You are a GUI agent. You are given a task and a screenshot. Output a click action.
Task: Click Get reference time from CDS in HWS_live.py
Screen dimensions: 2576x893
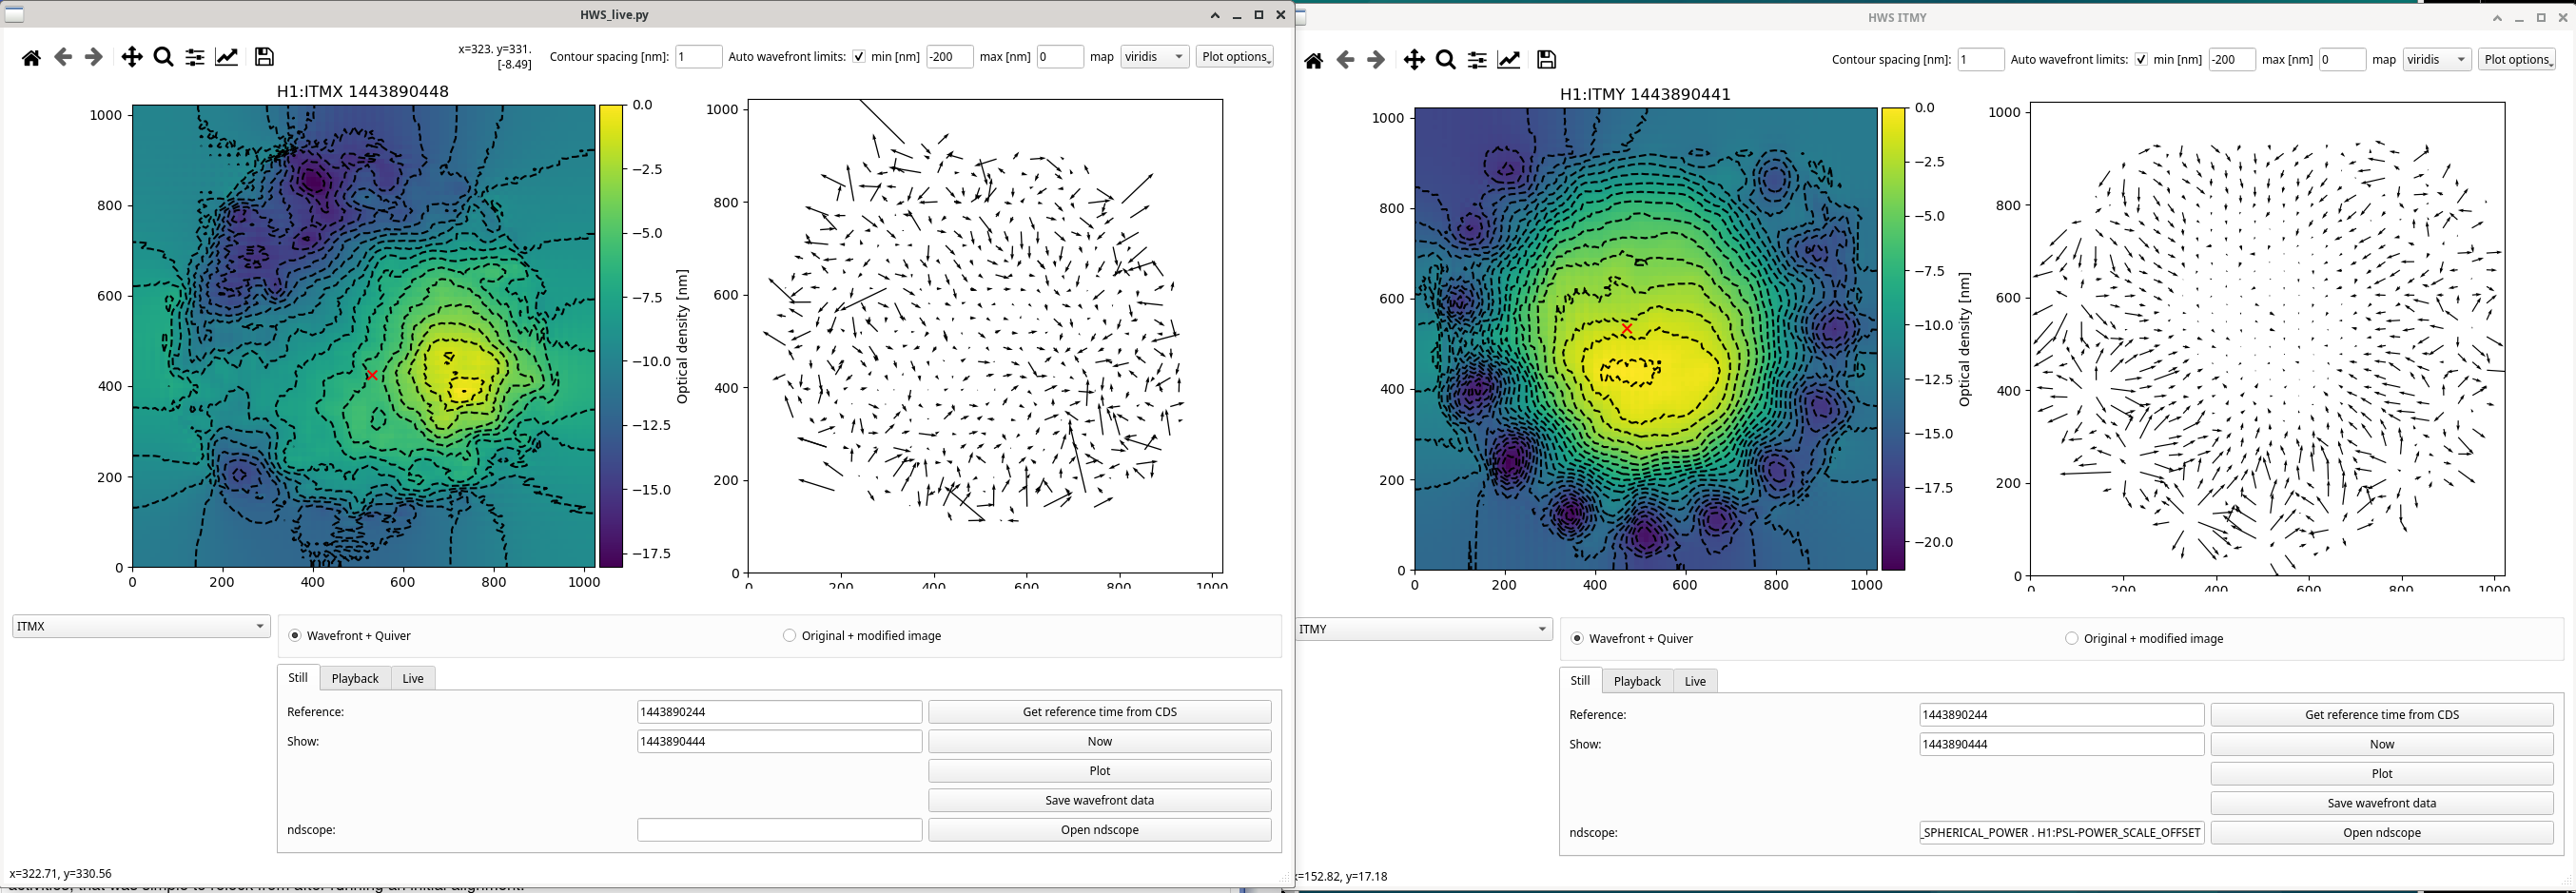click(1099, 712)
